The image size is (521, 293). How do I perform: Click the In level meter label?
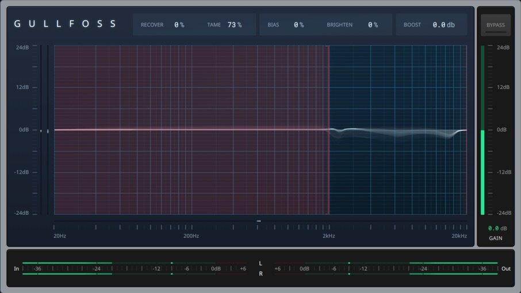point(16,269)
